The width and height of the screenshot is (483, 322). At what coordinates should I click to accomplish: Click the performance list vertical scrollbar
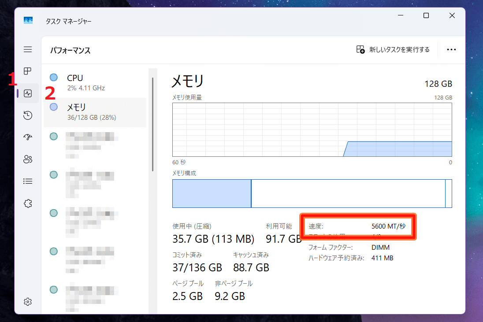[x=152, y=123]
